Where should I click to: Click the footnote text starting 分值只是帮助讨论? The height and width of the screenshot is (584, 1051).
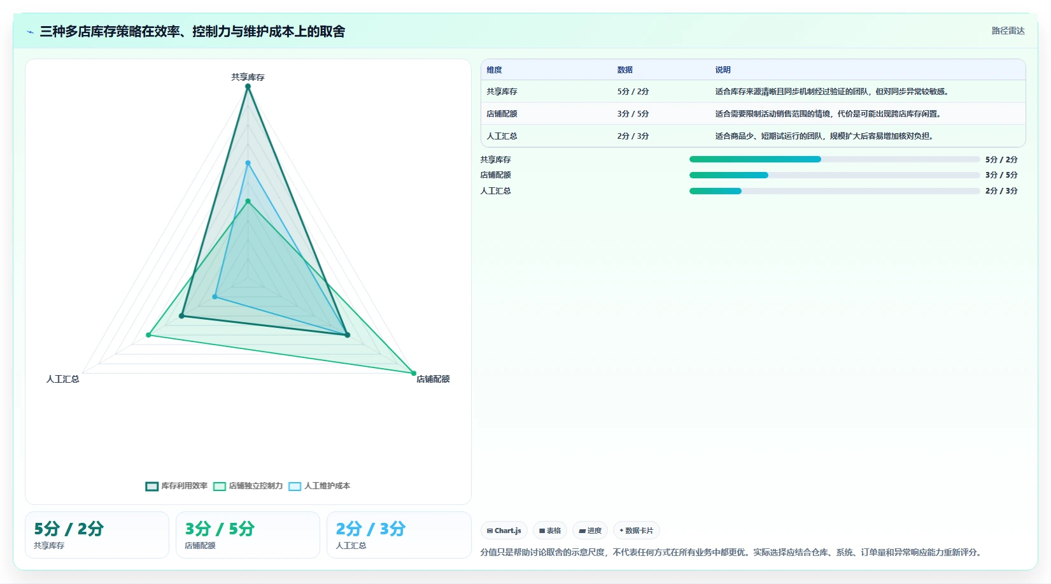tap(732, 552)
